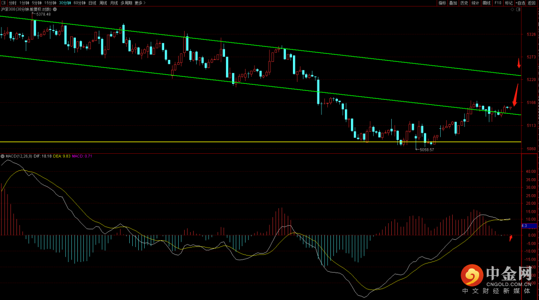
Task: Switch to the 分时 intraday view
Action: click(x=12, y=3)
